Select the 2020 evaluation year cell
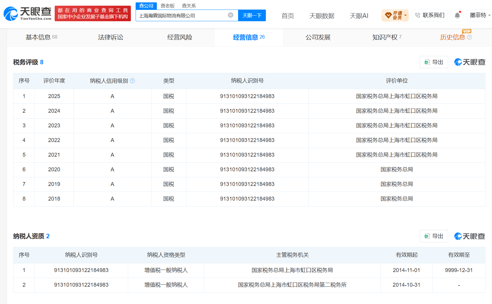The width and height of the screenshot is (492, 304). point(54,169)
